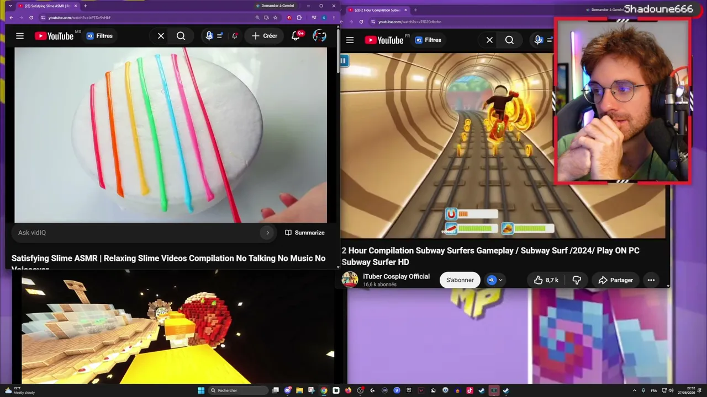Open the Créer menu in left YouTube window
This screenshot has width=707, height=397.
coord(265,36)
